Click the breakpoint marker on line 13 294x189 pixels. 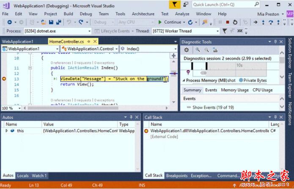tap(4, 79)
